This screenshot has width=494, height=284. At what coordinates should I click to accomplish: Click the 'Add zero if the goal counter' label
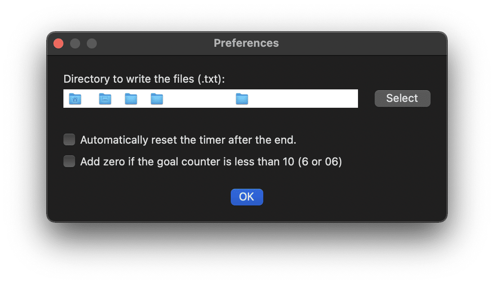point(211,162)
